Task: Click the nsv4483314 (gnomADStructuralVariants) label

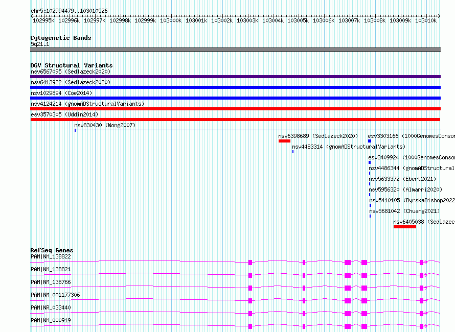Action: point(349,147)
